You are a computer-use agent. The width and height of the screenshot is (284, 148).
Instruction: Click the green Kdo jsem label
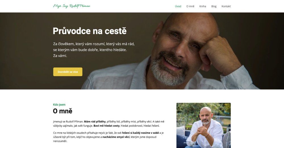pos(59,105)
